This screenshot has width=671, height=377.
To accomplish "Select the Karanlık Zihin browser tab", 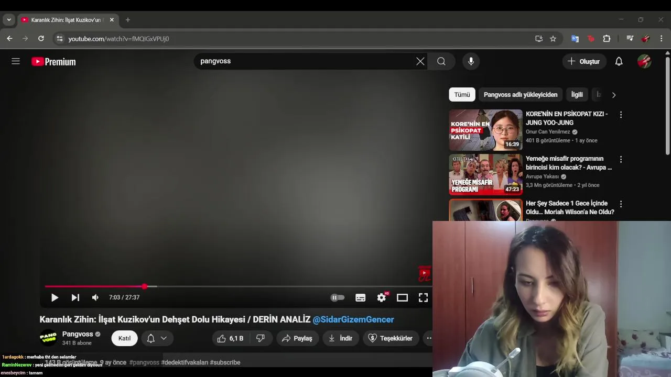I will [68, 20].
